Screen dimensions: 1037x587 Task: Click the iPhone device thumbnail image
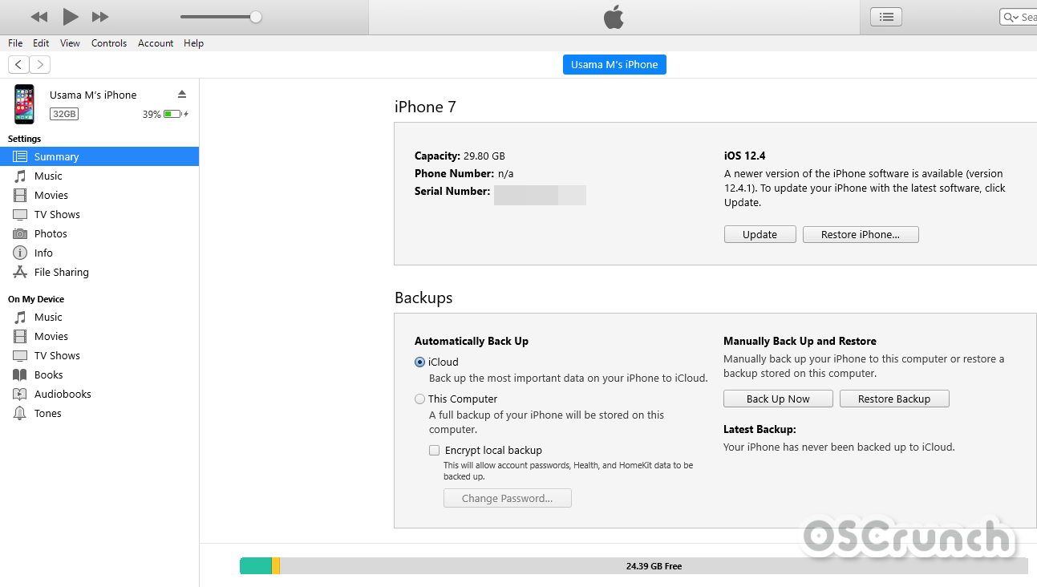click(x=24, y=104)
